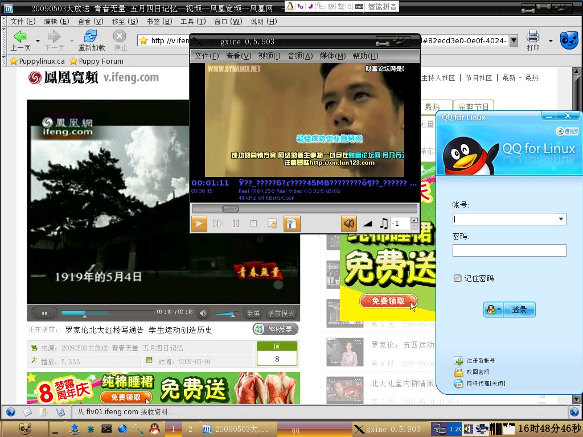Open QQ login status dropdown penguin
Screen dimensions: 583x437
click(x=494, y=310)
